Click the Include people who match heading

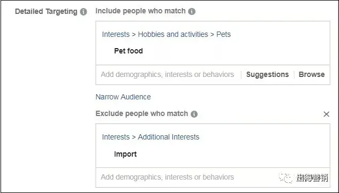[141, 11]
